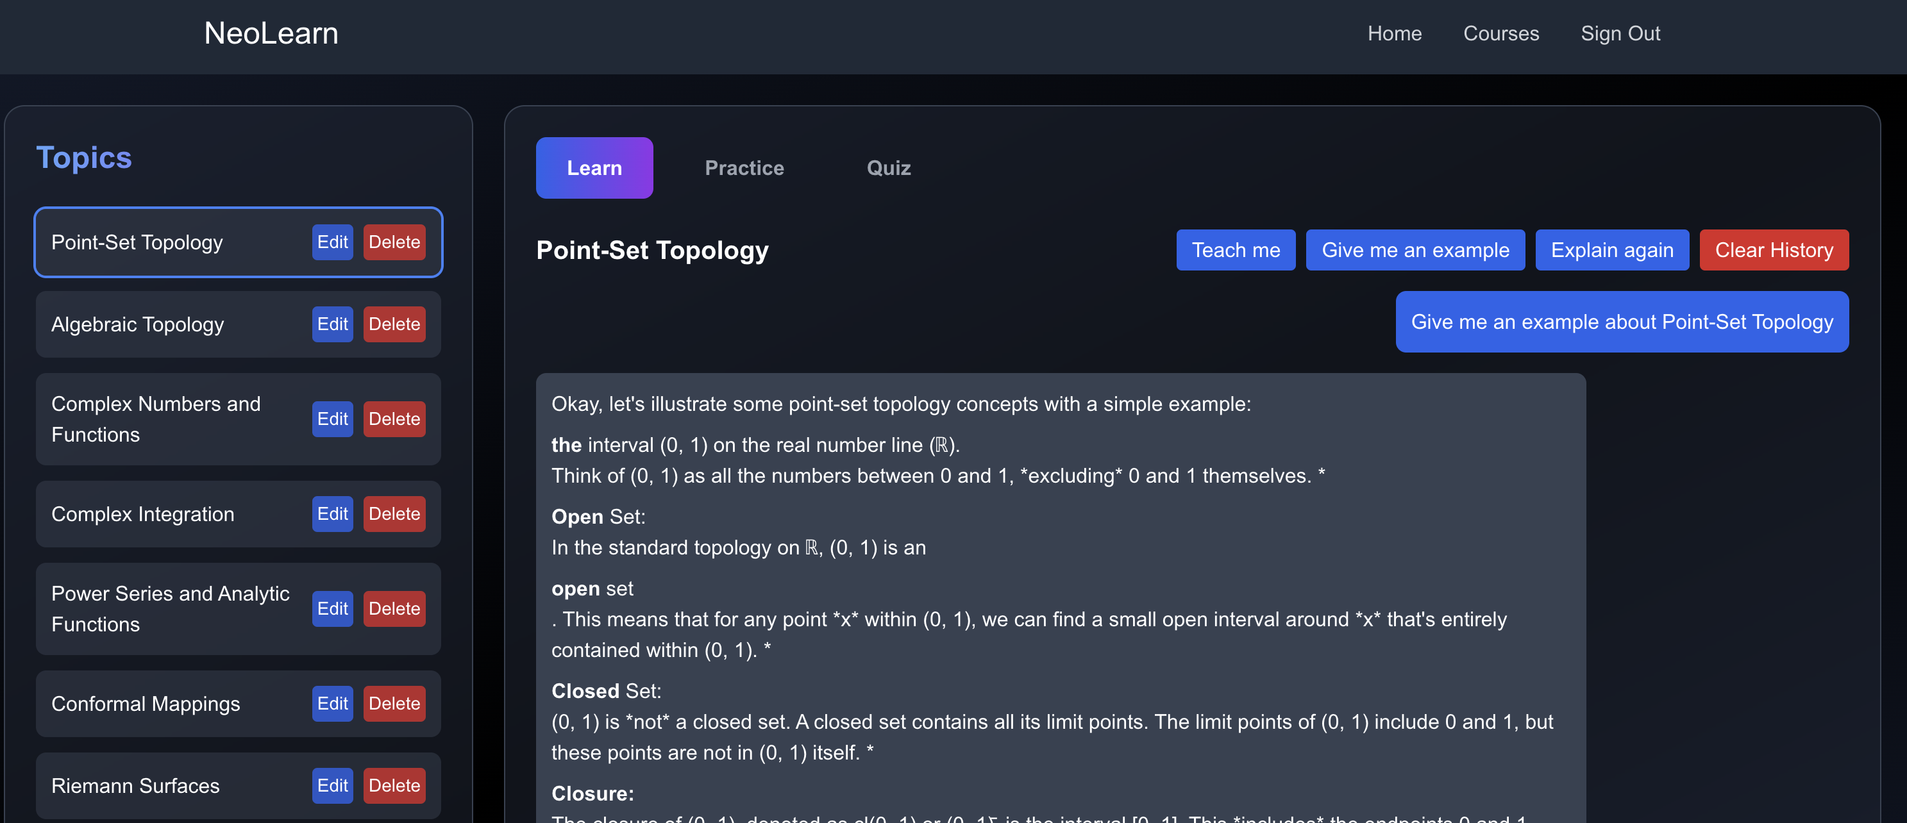Open the Riemann Surfaces topic
The height and width of the screenshot is (823, 1907).
tap(135, 785)
